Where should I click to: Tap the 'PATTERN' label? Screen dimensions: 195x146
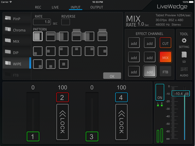point(40,29)
